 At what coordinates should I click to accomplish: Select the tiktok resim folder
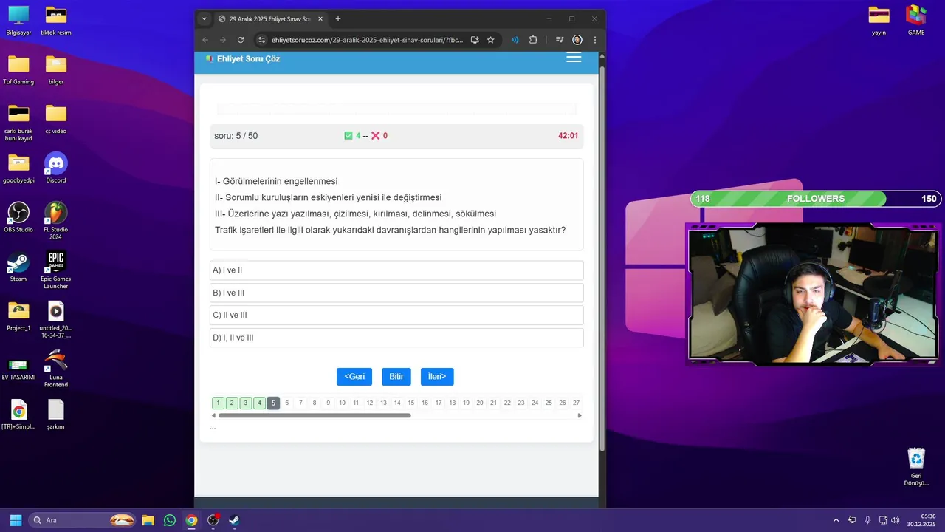click(56, 21)
